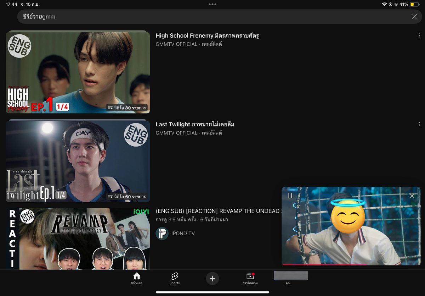Open more options for Last Twilight playlist
The image size is (425, 296).
419,124
